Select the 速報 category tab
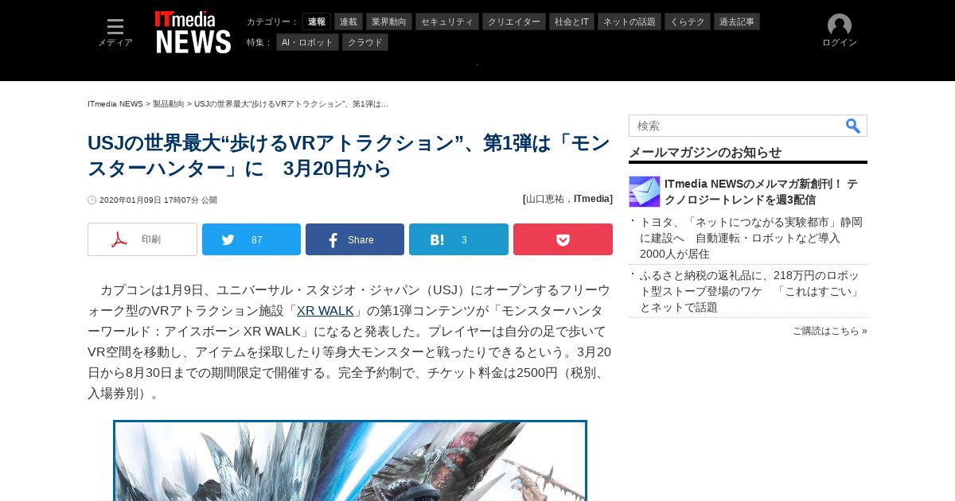The height and width of the screenshot is (501, 955). pyautogui.click(x=317, y=21)
